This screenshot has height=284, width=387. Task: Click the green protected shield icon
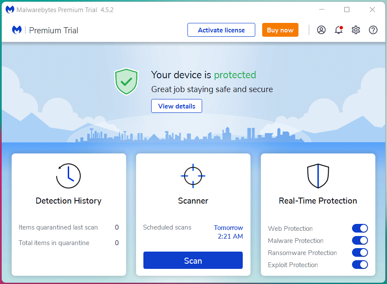pos(126,81)
